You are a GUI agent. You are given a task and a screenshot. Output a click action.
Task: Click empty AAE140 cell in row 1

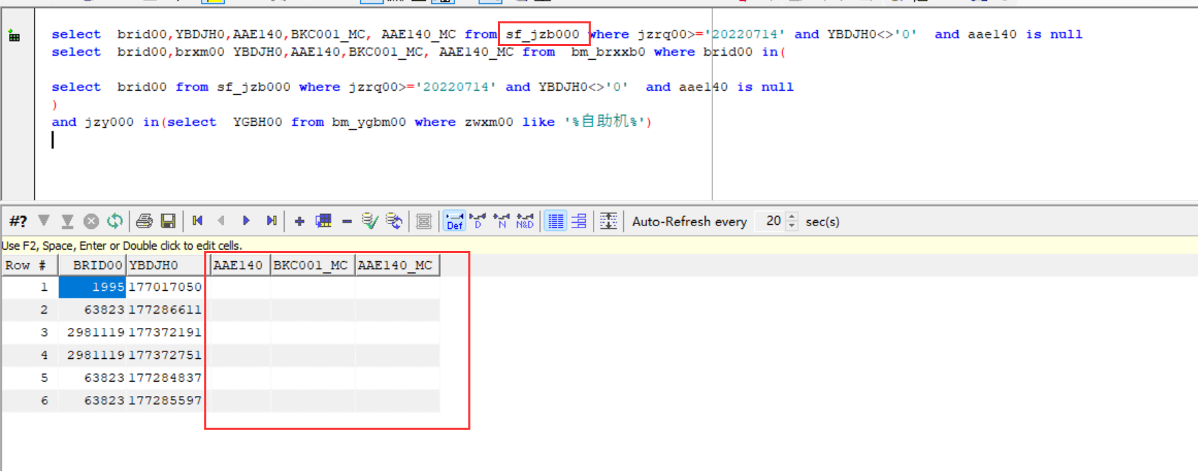(x=240, y=287)
